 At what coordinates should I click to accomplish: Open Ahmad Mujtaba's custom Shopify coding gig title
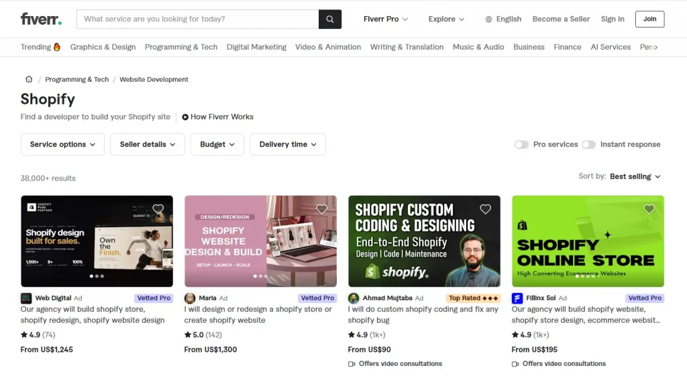pyautogui.click(x=423, y=314)
